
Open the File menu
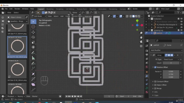6,9
